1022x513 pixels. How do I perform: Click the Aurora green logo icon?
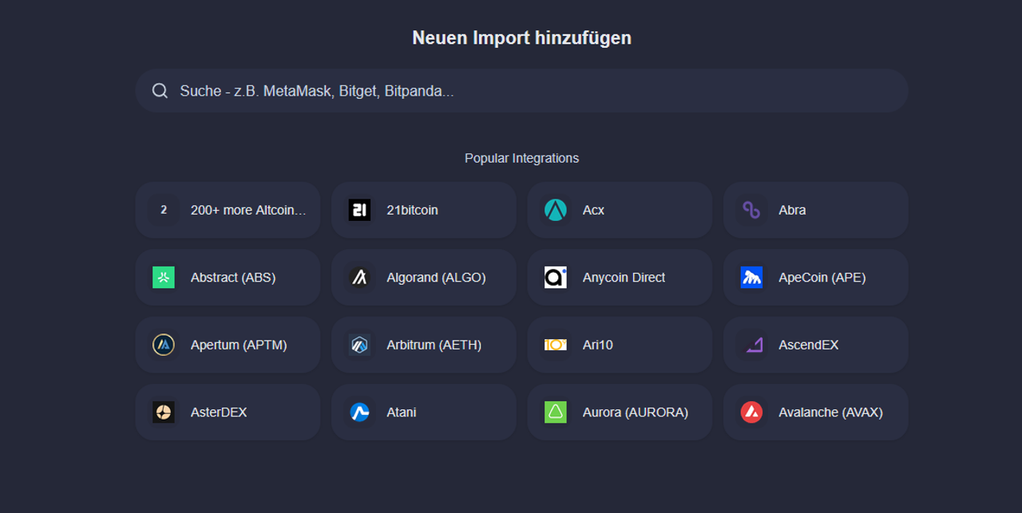tap(555, 412)
